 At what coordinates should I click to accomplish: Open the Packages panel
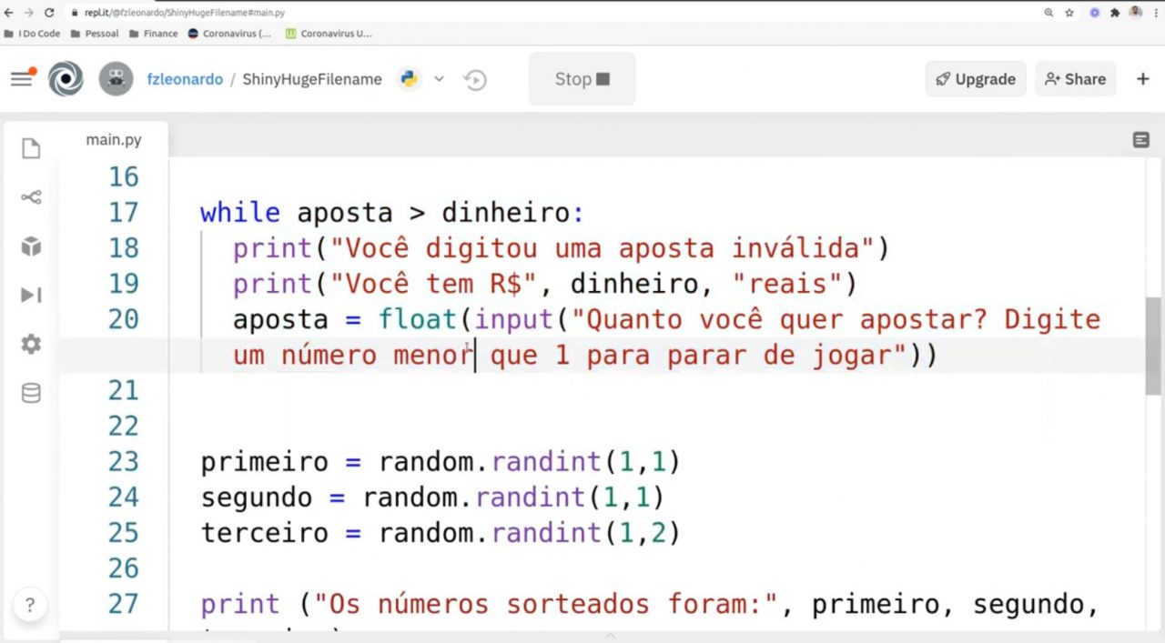(x=30, y=246)
